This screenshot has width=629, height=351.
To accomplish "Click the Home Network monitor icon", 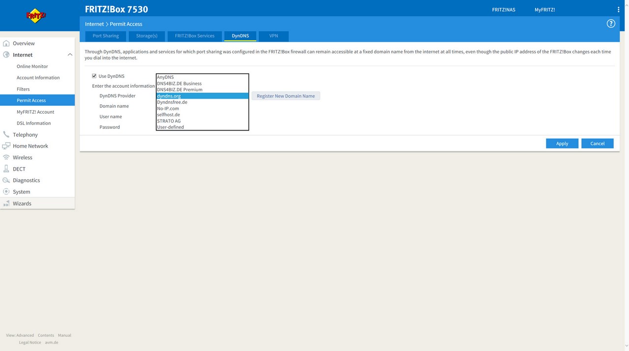I will click(x=6, y=146).
